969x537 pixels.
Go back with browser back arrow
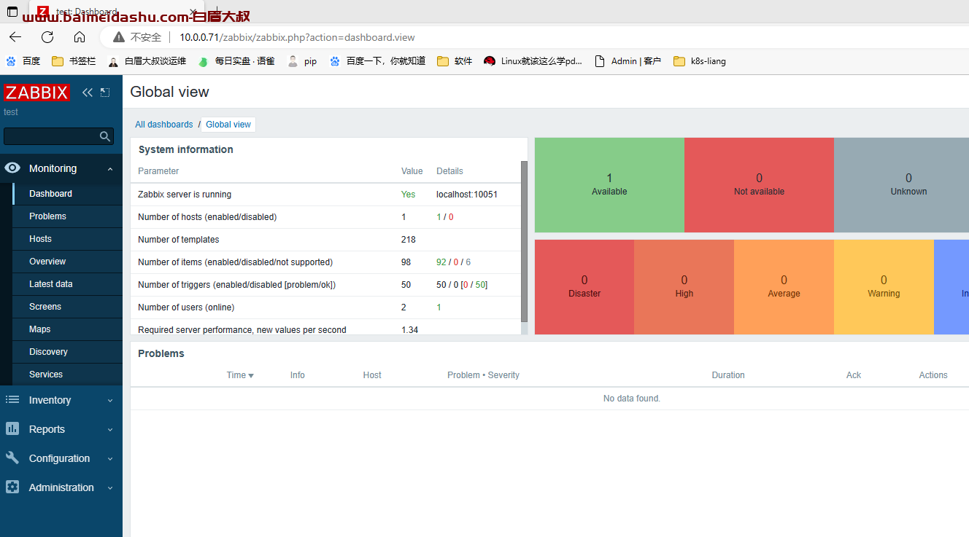[x=15, y=37]
